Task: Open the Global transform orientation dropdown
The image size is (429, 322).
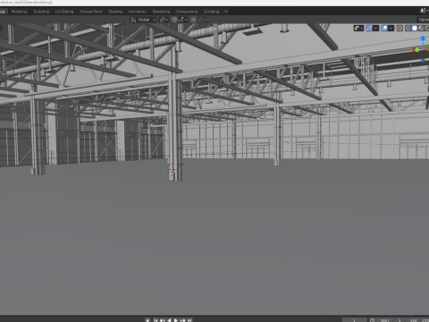Action: 143,20
